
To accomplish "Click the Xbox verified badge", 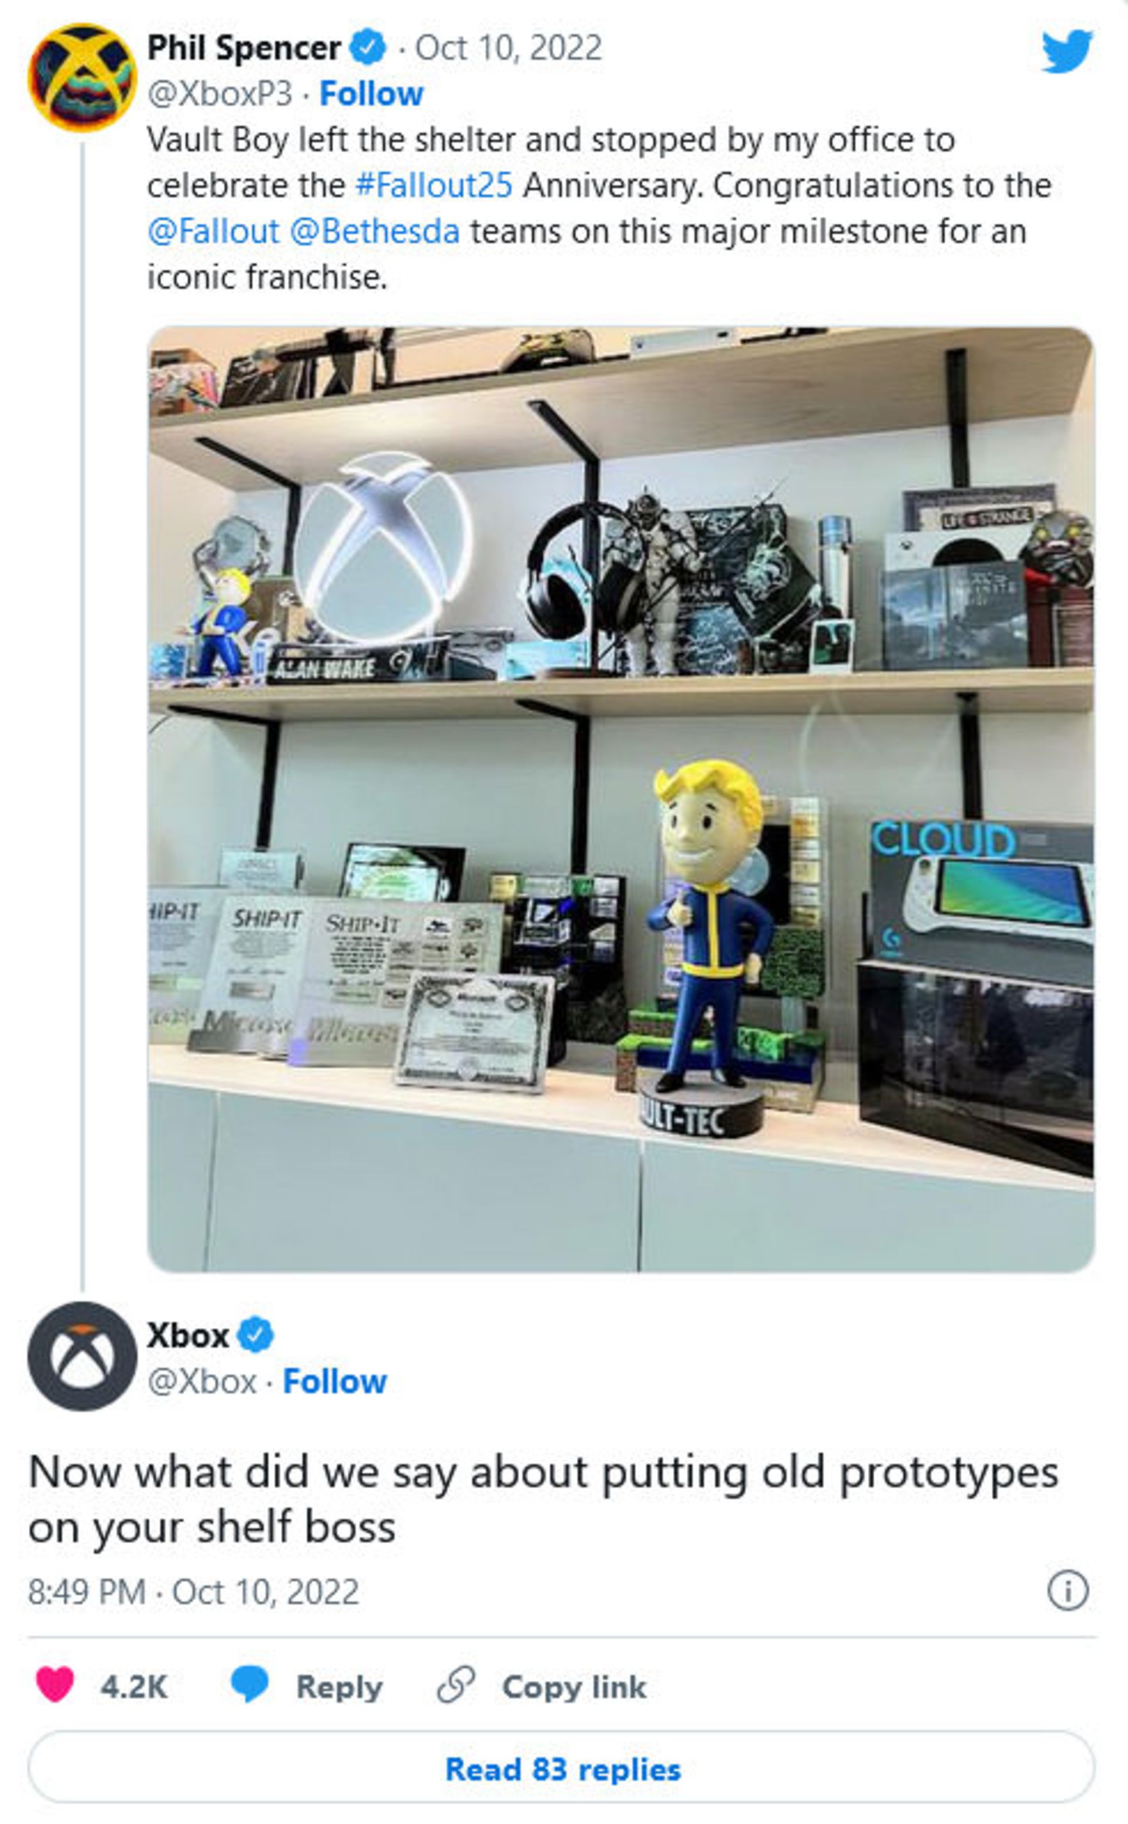I will click(255, 1335).
